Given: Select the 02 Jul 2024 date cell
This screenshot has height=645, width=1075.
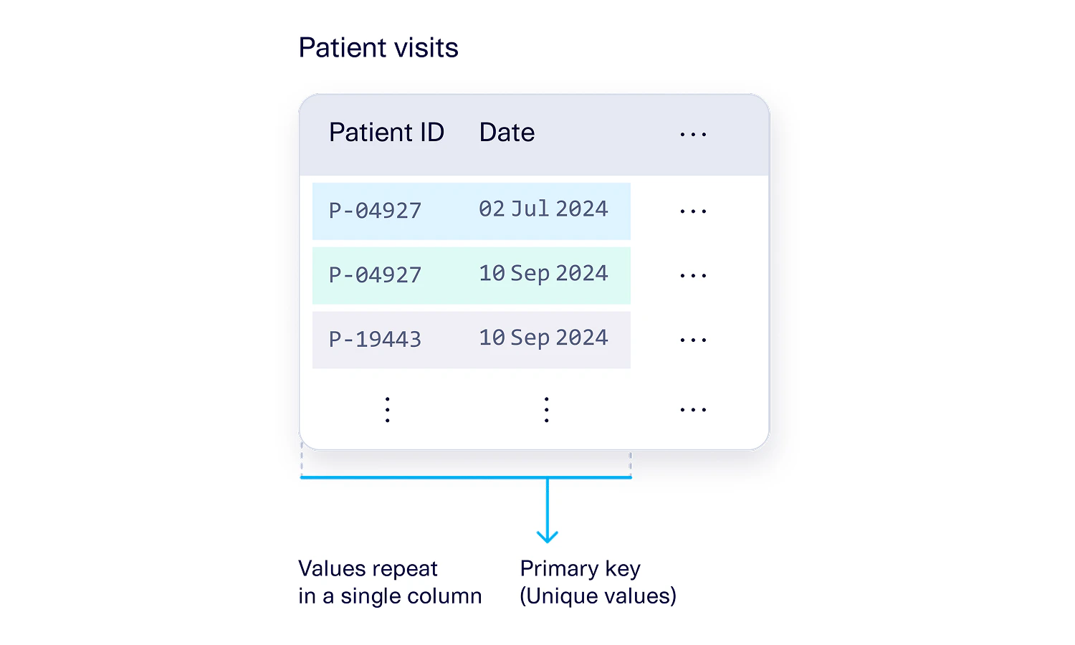Looking at the screenshot, I should (543, 209).
